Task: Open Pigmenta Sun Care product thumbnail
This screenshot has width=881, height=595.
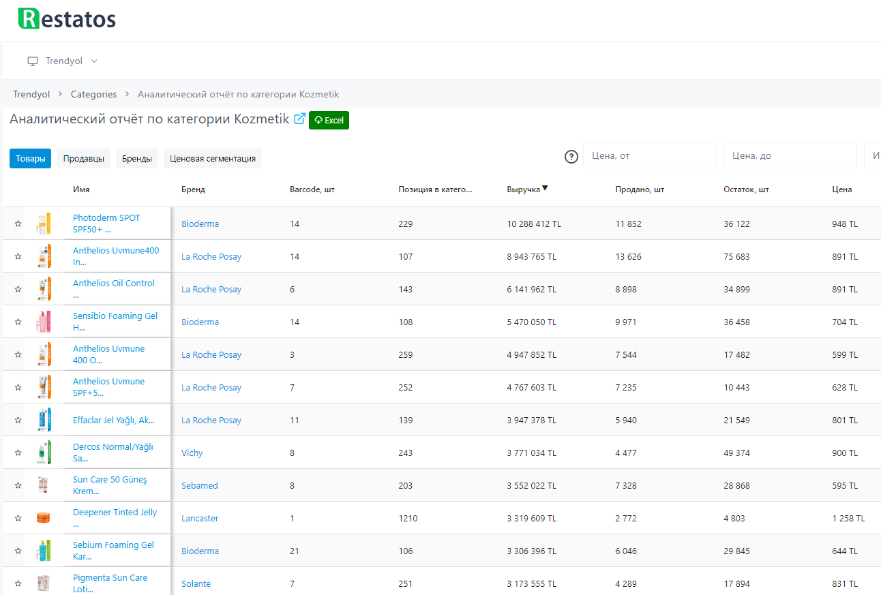Action: tap(44, 583)
